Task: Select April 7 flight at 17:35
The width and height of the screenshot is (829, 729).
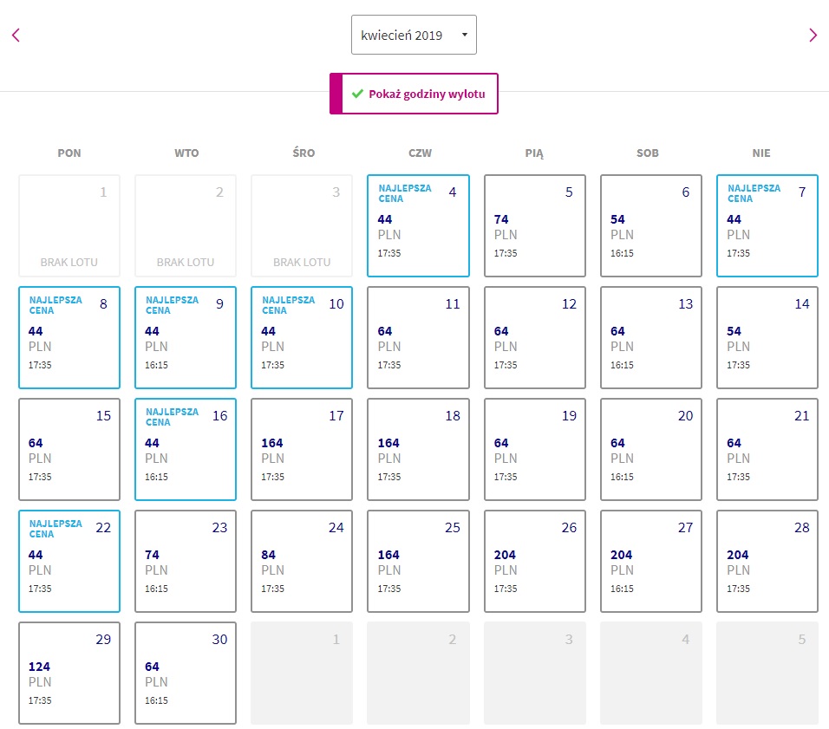Action: pyautogui.click(x=767, y=225)
